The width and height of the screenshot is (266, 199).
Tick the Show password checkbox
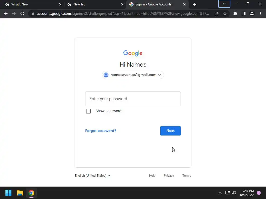pyautogui.click(x=88, y=111)
